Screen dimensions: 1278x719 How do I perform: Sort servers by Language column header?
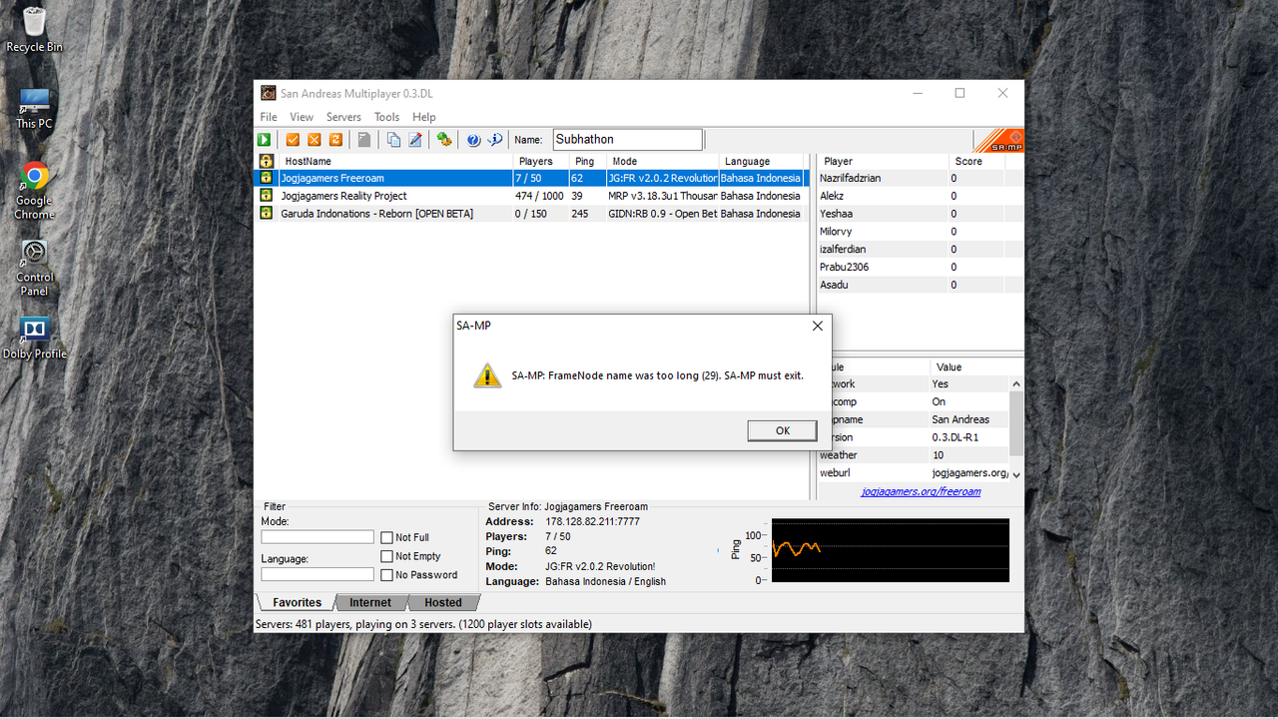[x=762, y=161]
